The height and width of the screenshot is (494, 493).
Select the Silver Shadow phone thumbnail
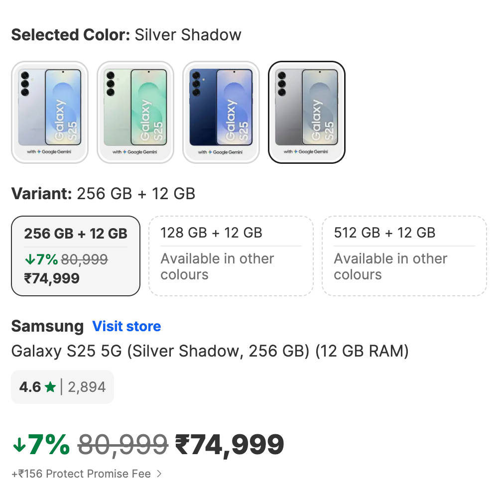pos(307,112)
